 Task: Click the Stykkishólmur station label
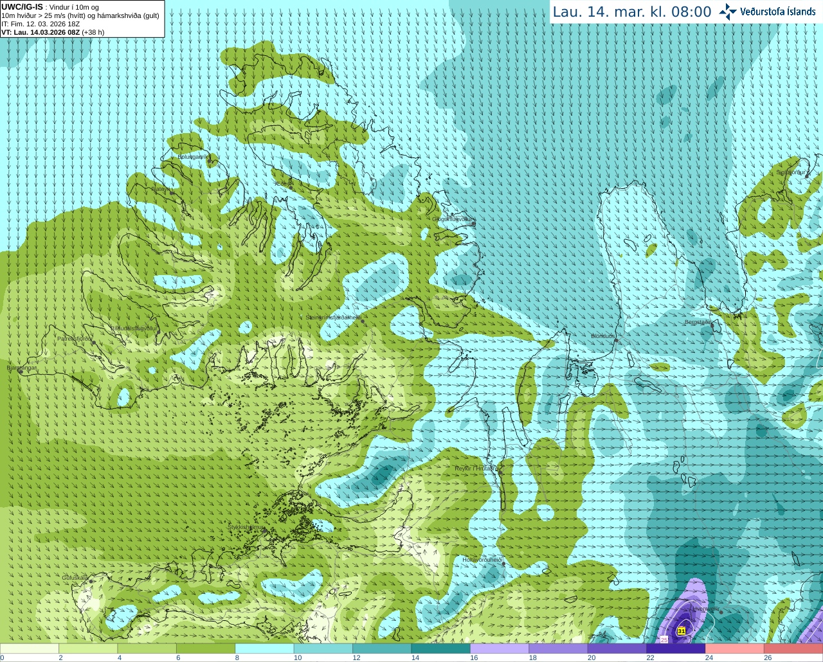[246, 527]
